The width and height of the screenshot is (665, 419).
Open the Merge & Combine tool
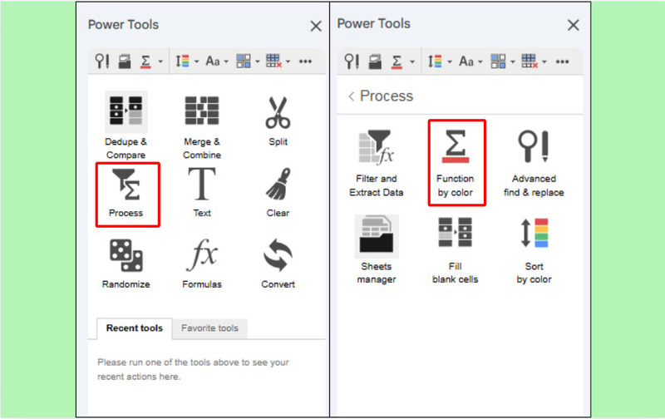coord(202,125)
